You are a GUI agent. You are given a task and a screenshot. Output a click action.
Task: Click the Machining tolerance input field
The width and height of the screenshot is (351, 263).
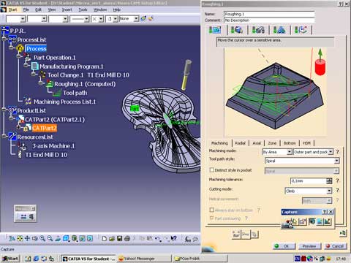308,181
